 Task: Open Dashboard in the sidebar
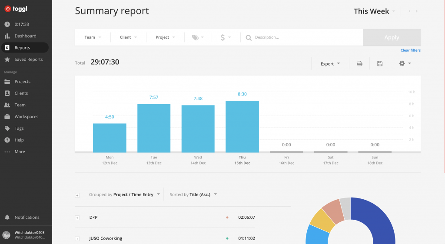pyautogui.click(x=26, y=36)
